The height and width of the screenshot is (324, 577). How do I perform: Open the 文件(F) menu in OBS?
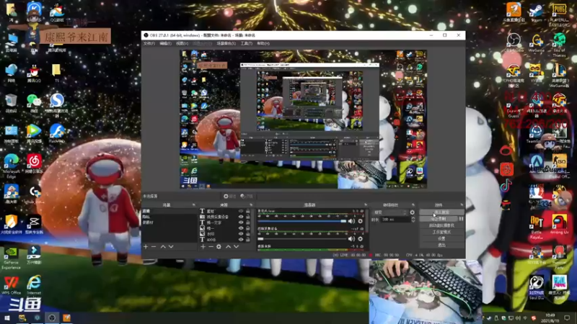coord(149,43)
